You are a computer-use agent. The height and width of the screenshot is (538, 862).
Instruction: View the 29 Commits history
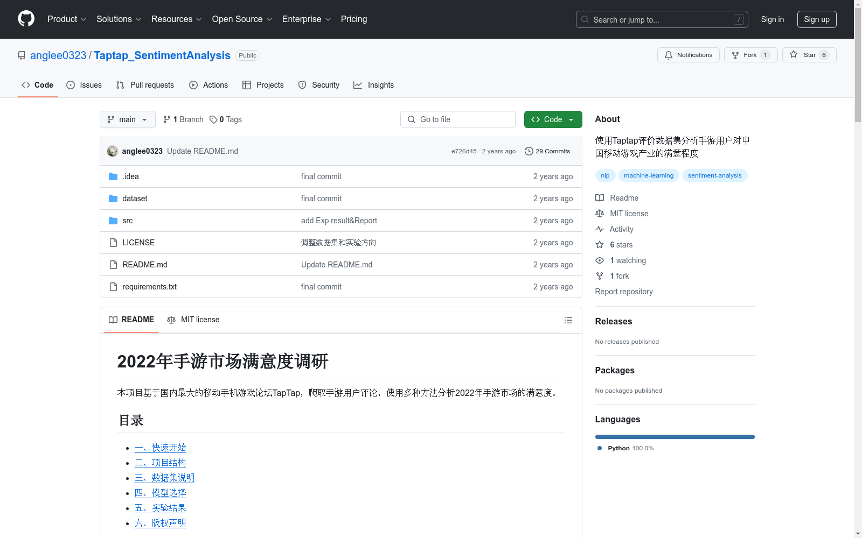[548, 151]
